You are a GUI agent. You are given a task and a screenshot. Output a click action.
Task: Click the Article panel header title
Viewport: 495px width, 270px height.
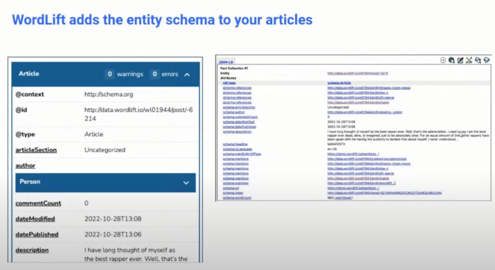[29, 73]
